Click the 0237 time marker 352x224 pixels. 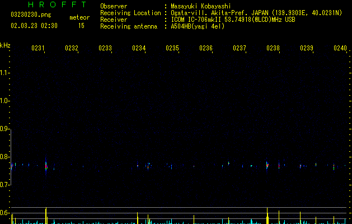coord(240,48)
